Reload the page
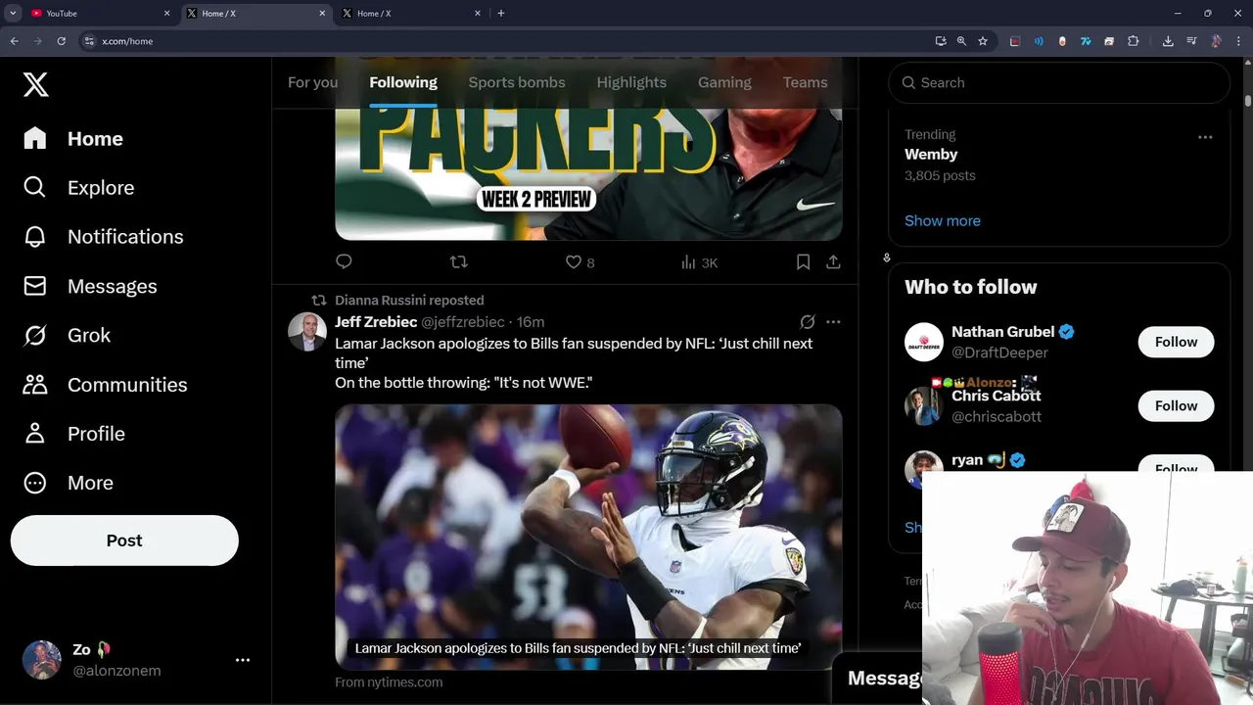Viewport: 1253px width, 705px height. [x=61, y=41]
